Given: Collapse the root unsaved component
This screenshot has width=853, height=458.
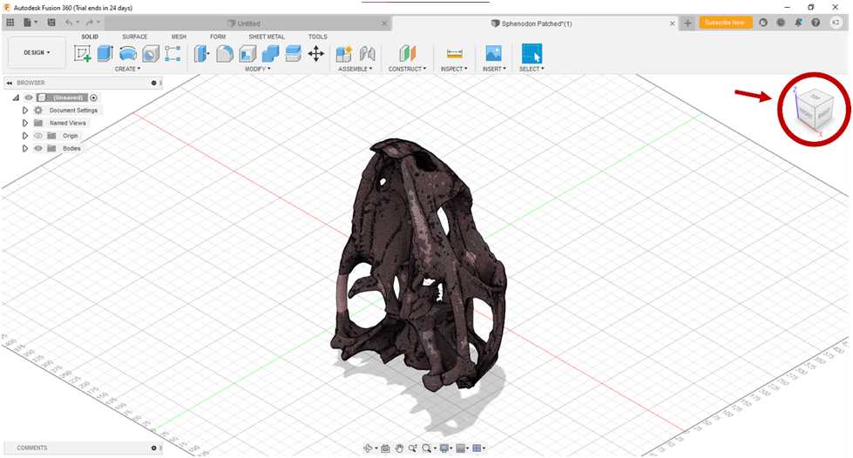Looking at the screenshot, I should coord(16,98).
